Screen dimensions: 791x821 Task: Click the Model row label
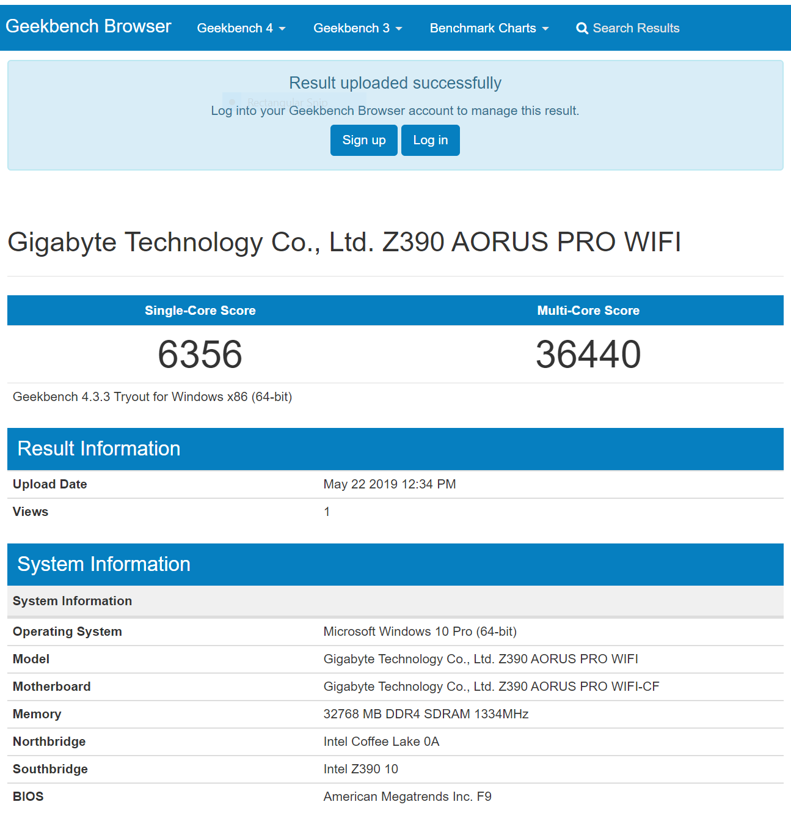31,659
